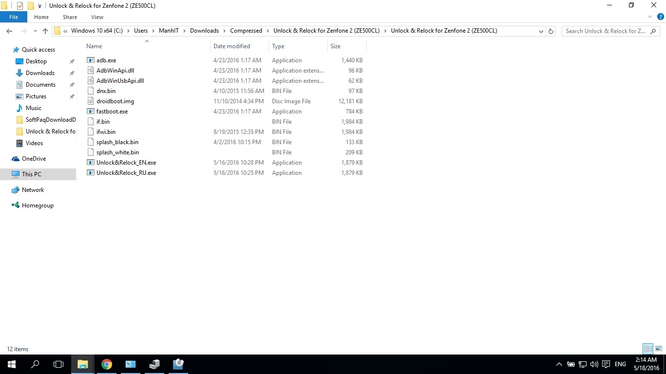The width and height of the screenshot is (666, 374).
Task: Select the adb.exe file icon
Action: coord(90,60)
